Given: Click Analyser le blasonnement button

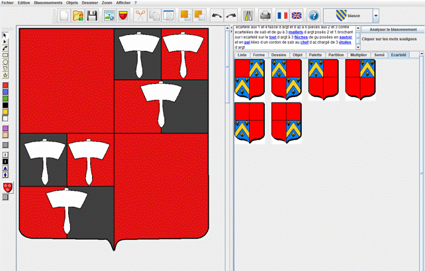Looking at the screenshot, I should pos(393,30).
